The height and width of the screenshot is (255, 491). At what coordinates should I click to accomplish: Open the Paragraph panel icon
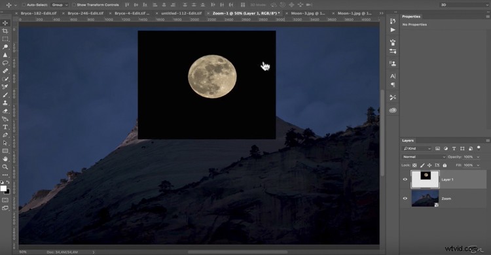click(x=393, y=85)
